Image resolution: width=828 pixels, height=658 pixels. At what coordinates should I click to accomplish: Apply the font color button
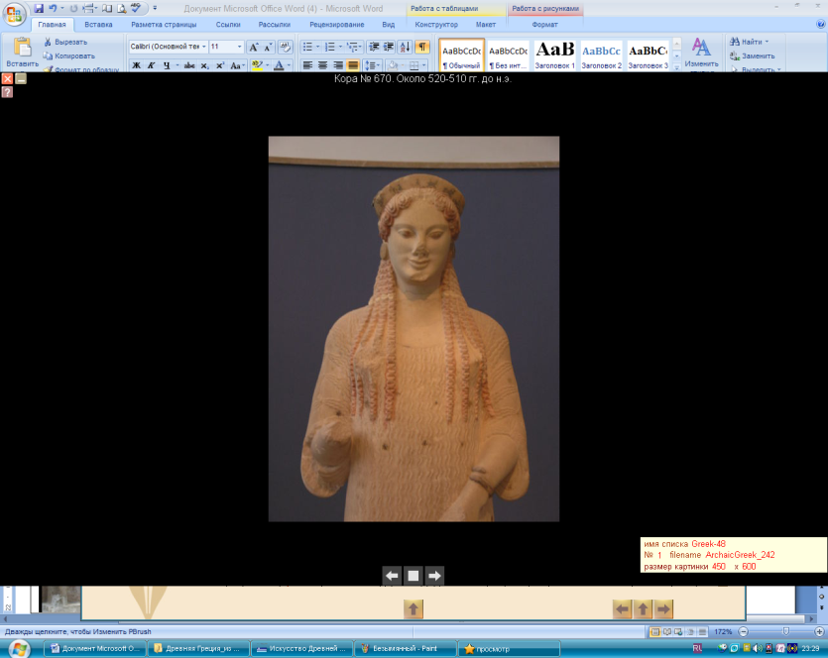click(280, 65)
